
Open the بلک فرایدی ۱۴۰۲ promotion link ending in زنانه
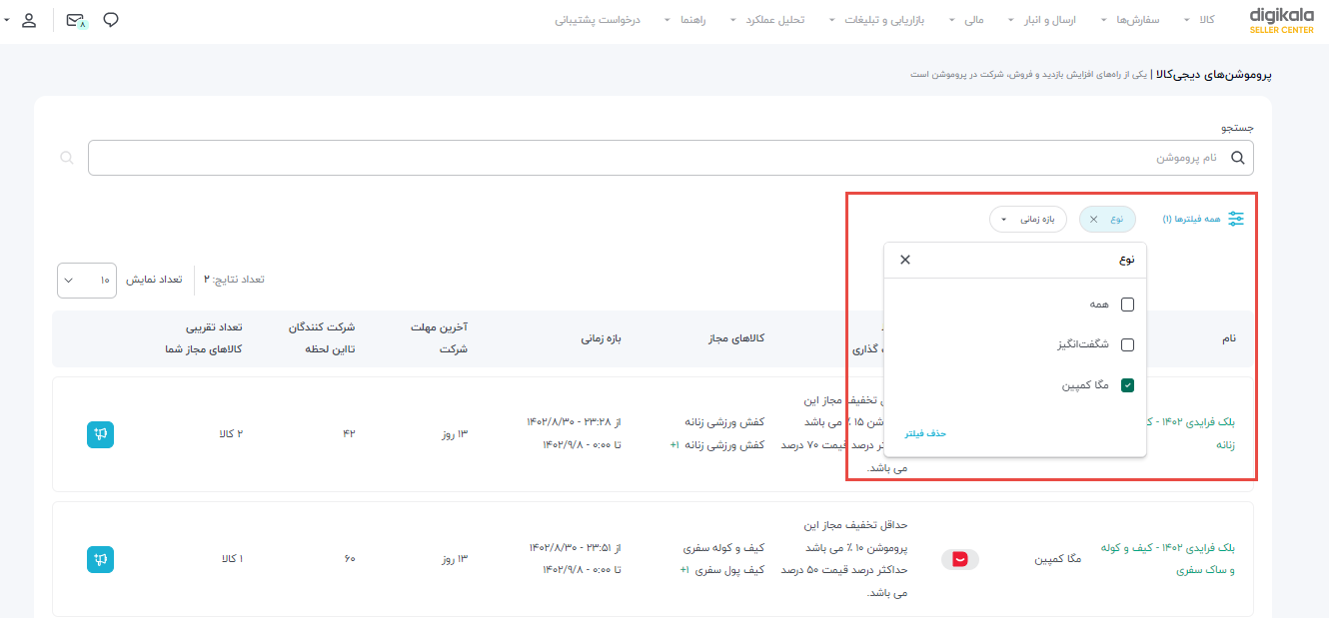tap(1191, 434)
